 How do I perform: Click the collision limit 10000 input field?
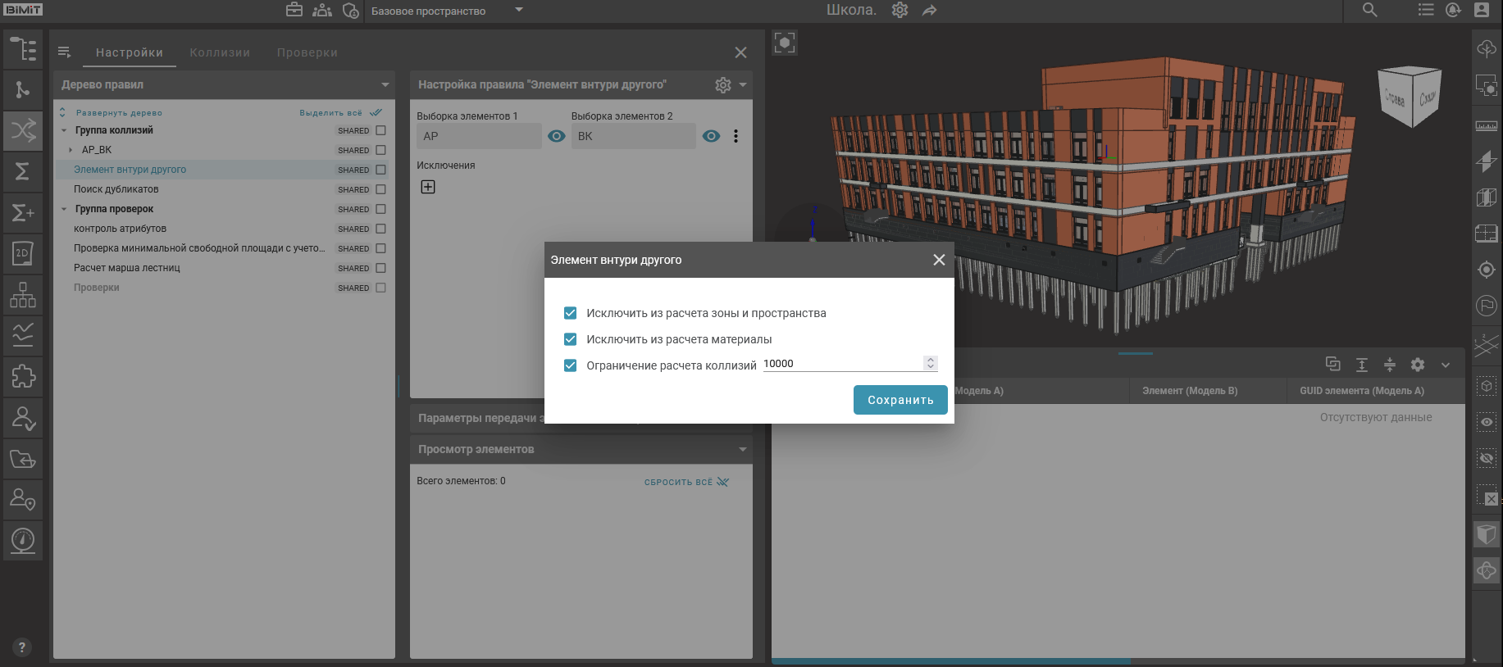[840, 364]
